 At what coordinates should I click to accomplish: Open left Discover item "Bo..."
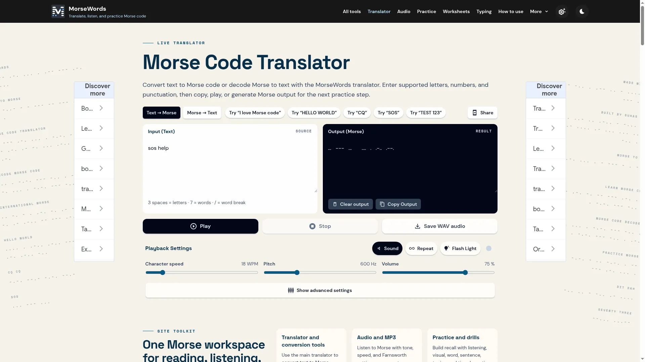(94, 108)
